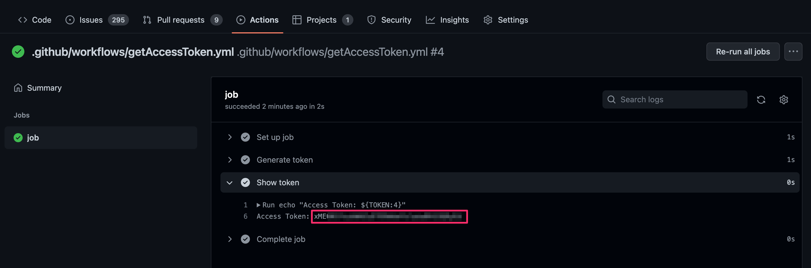Viewport: 811px width, 268px height.
Task: Click the Set up job checkmark icon
Action: click(x=245, y=137)
